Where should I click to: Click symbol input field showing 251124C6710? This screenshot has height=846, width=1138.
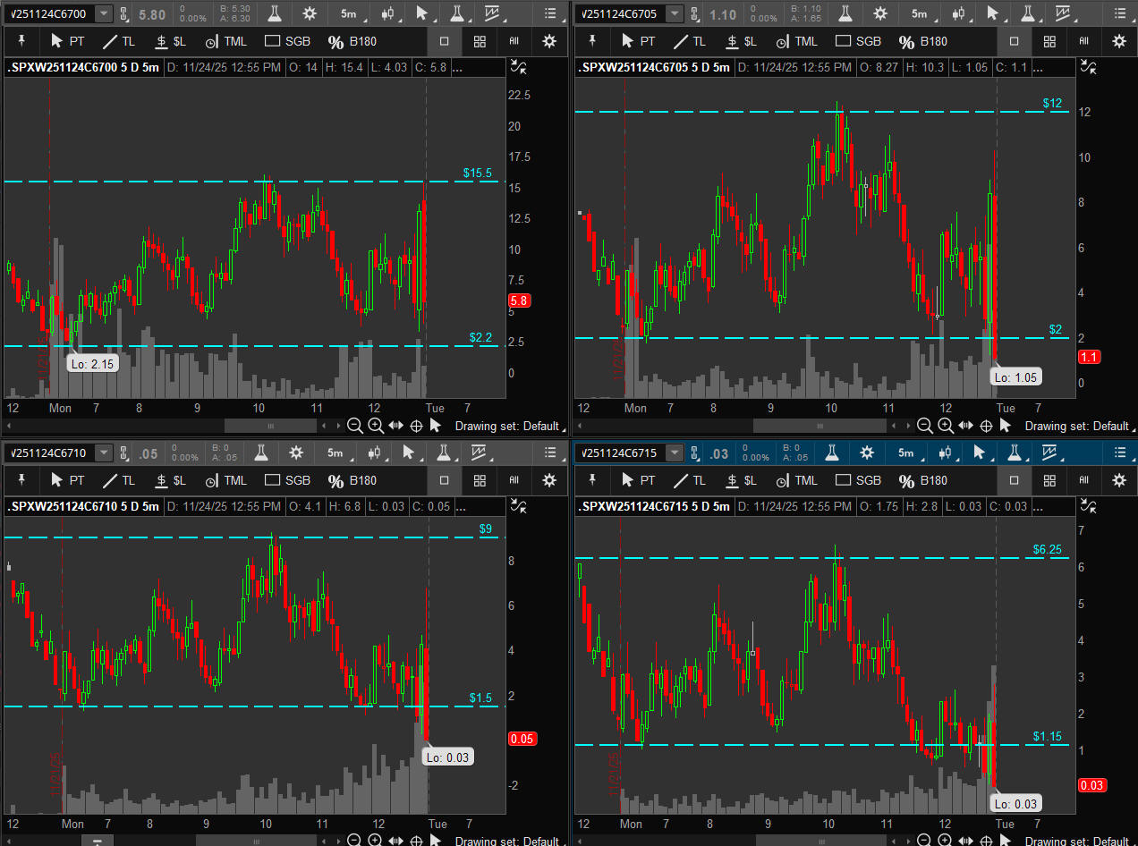click(x=47, y=453)
